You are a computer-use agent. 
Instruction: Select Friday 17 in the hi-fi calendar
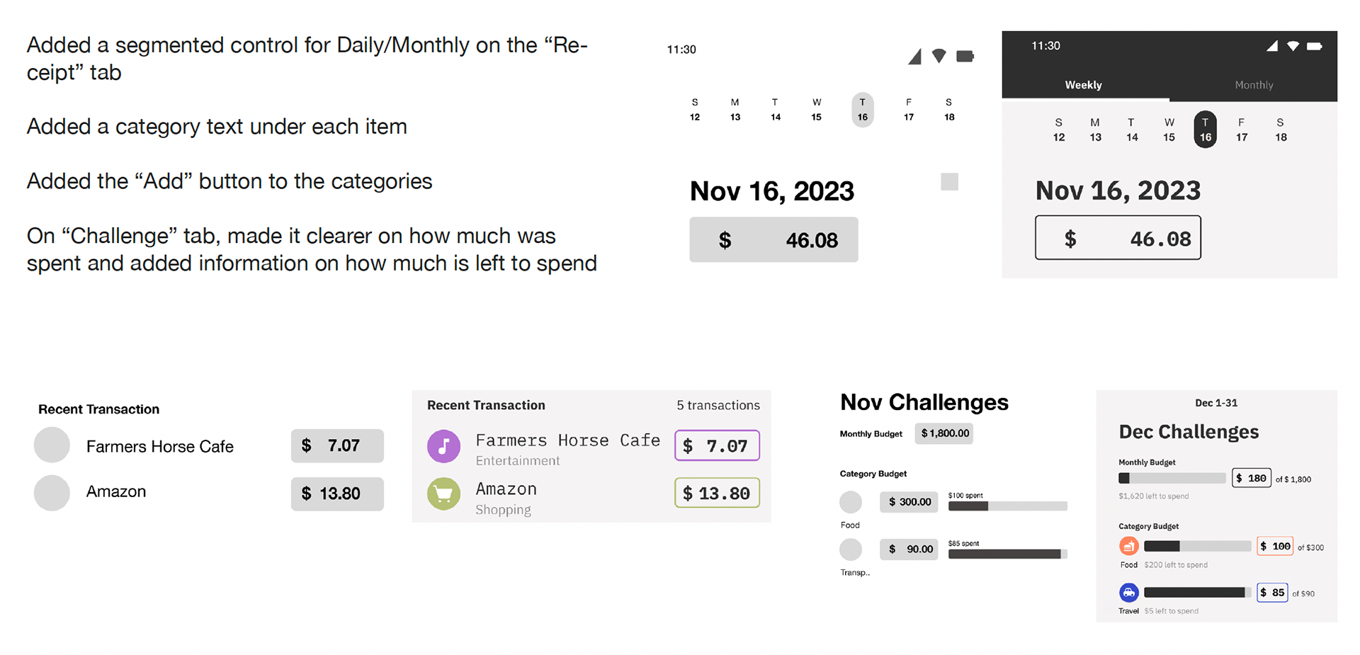(x=1242, y=130)
